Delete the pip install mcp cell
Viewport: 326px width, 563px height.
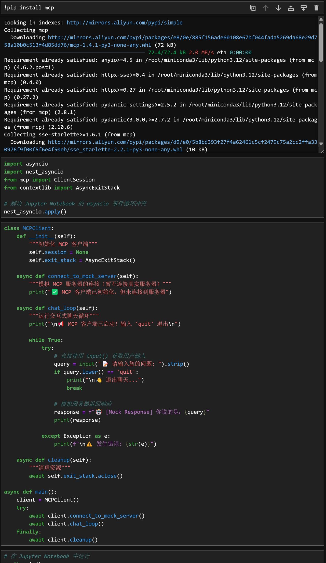click(x=316, y=8)
